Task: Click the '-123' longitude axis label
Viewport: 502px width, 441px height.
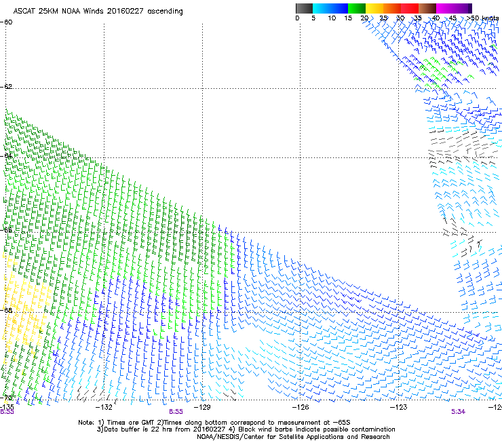Action: coord(399,407)
